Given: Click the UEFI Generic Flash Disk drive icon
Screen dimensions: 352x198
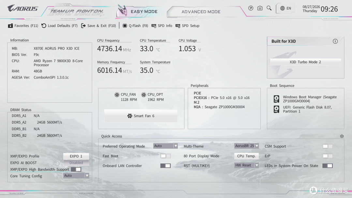Looking at the screenshot, I should pos(276,109).
